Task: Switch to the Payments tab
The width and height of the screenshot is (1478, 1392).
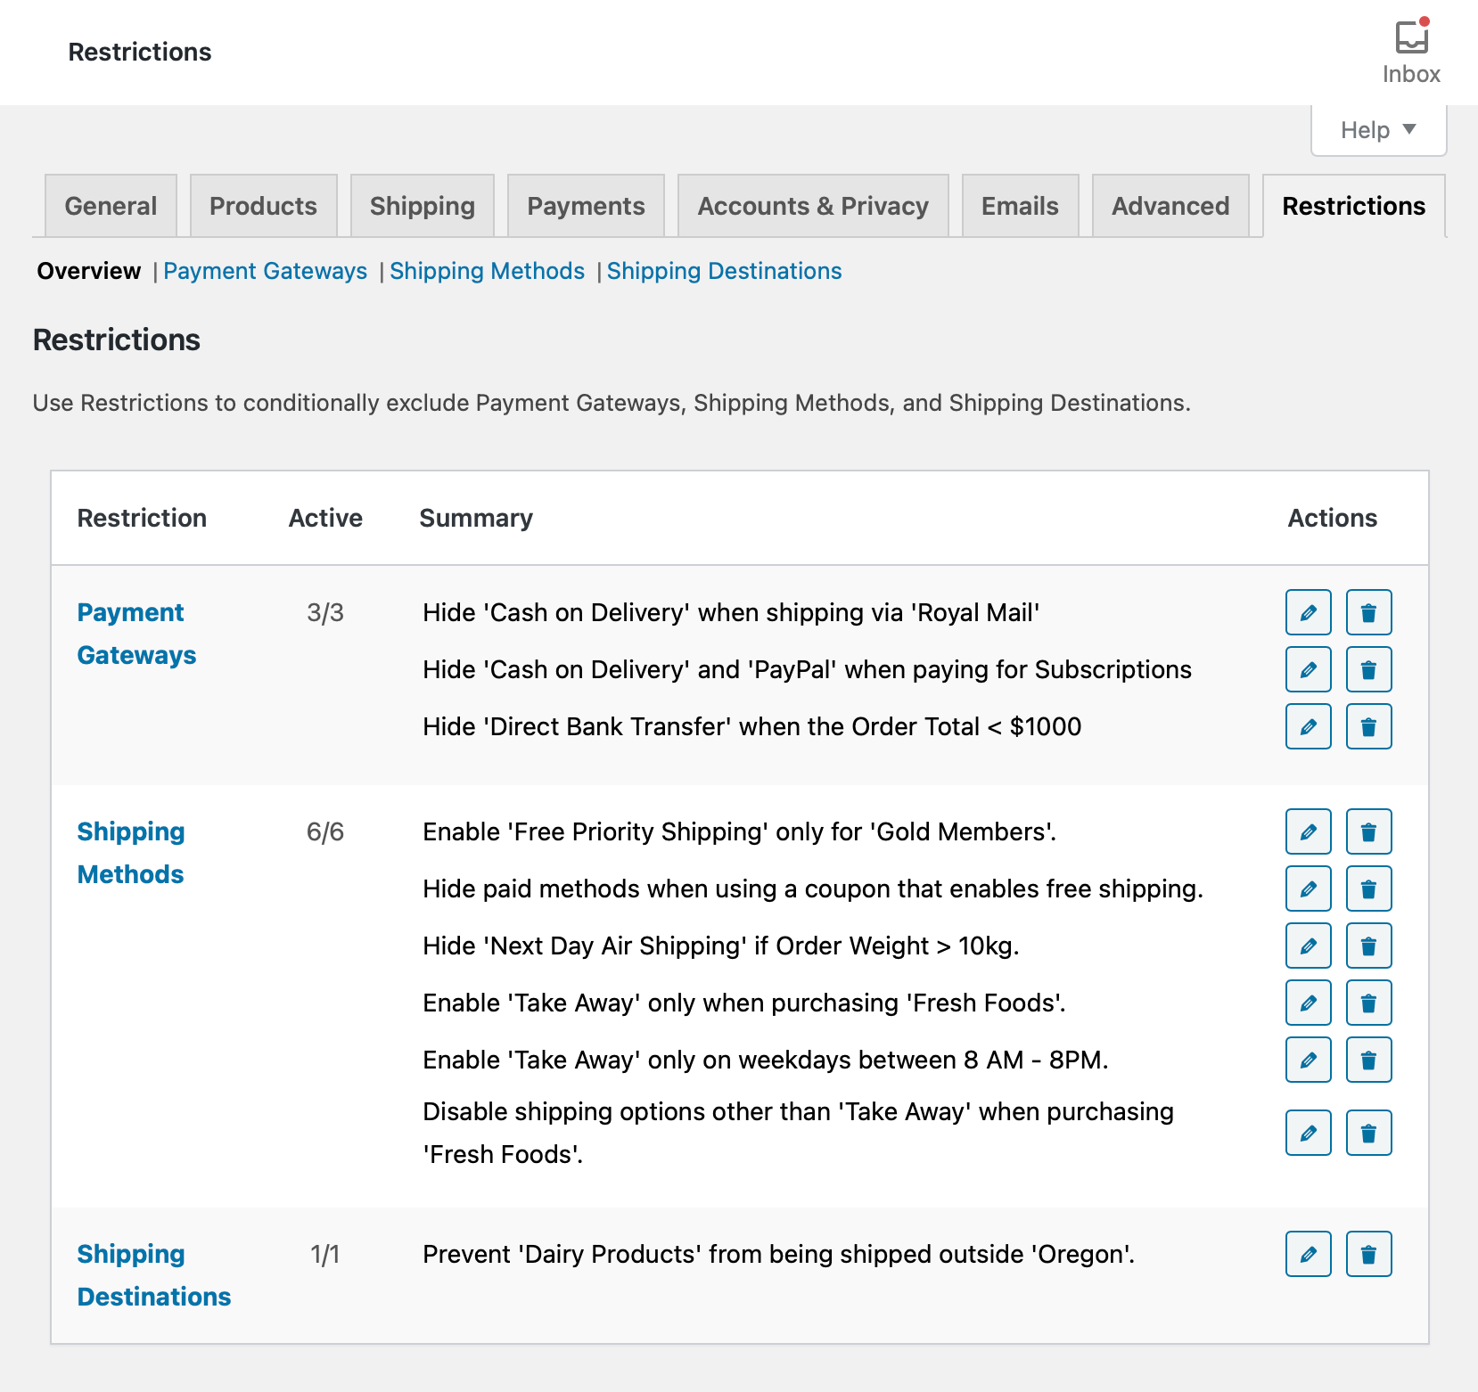Action: (x=586, y=205)
